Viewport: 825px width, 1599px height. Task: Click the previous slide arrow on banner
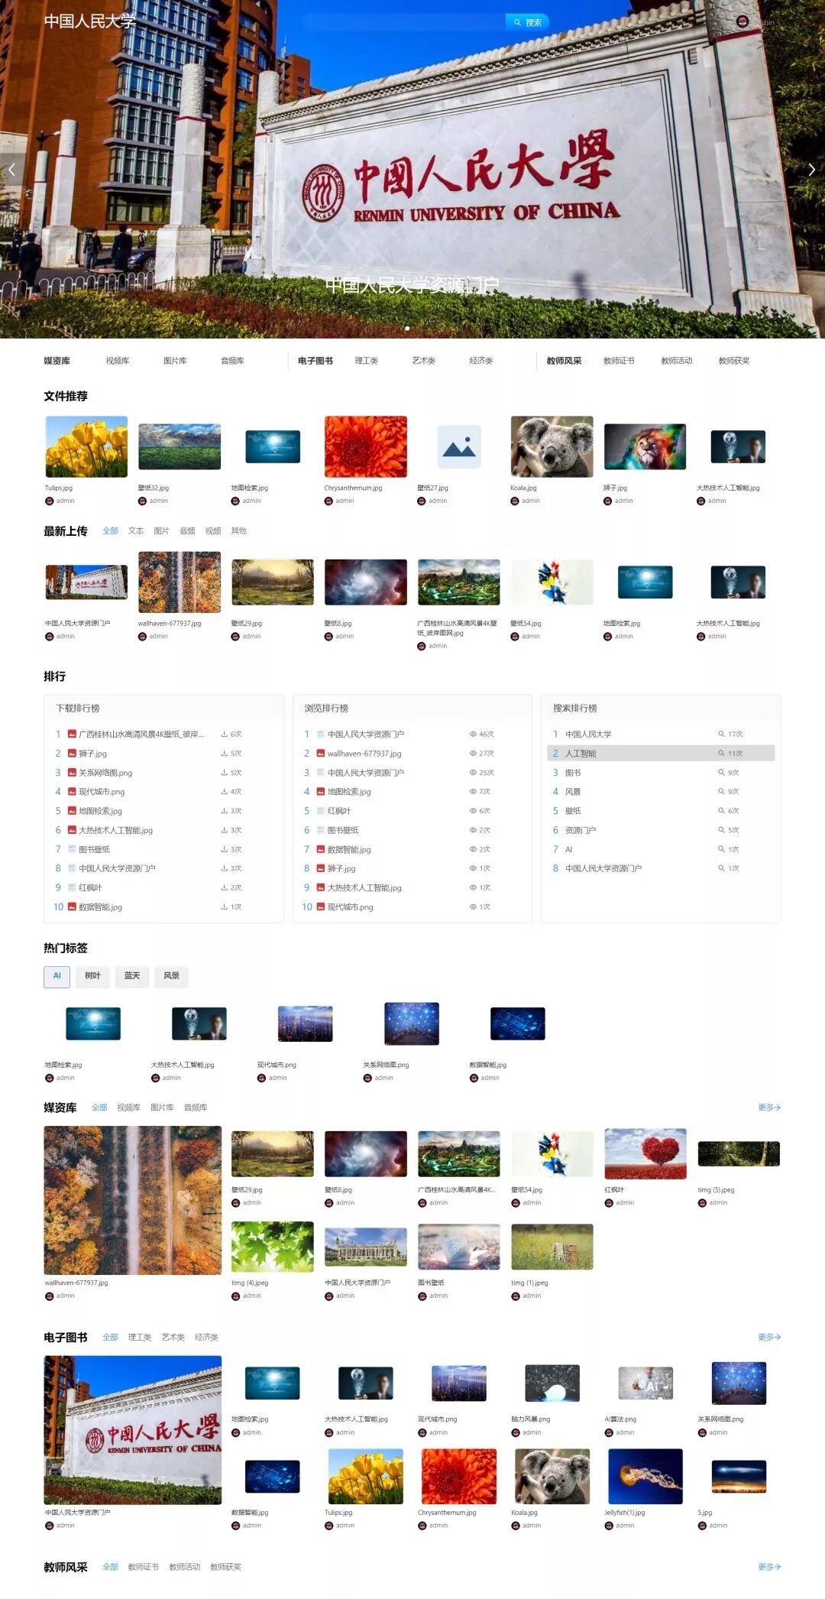coord(11,170)
